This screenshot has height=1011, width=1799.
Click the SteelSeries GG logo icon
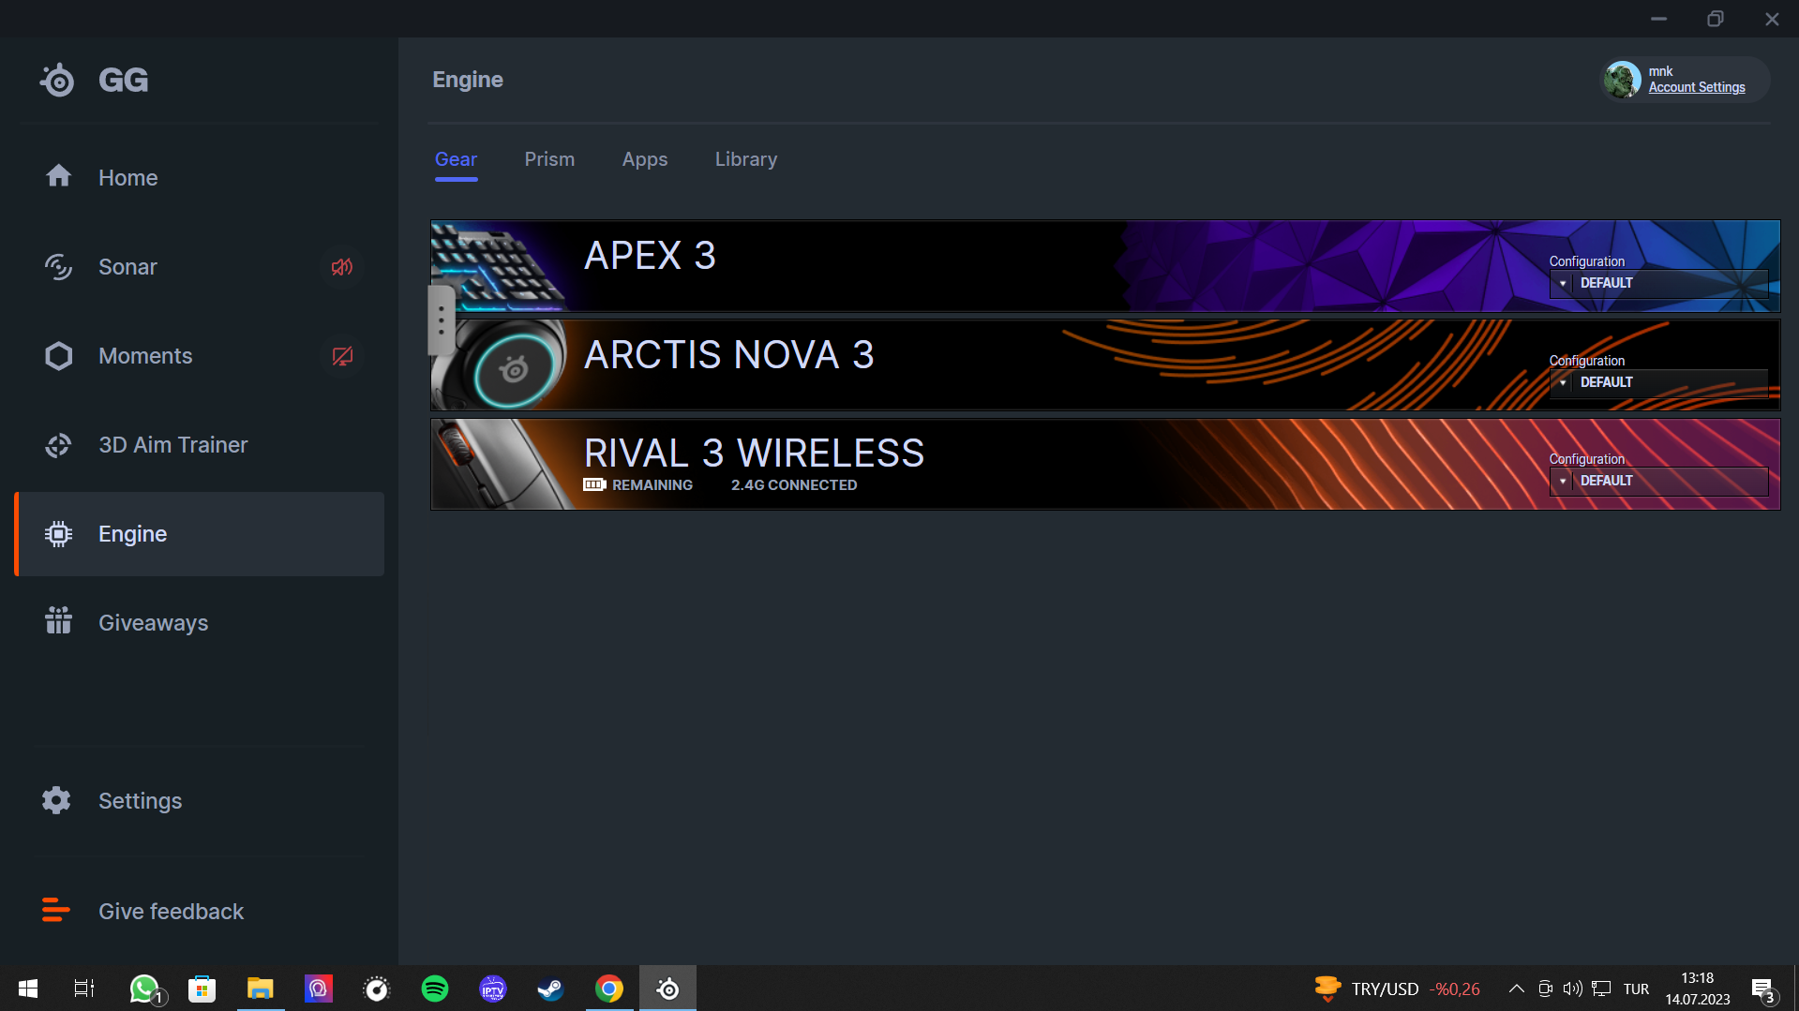57,81
